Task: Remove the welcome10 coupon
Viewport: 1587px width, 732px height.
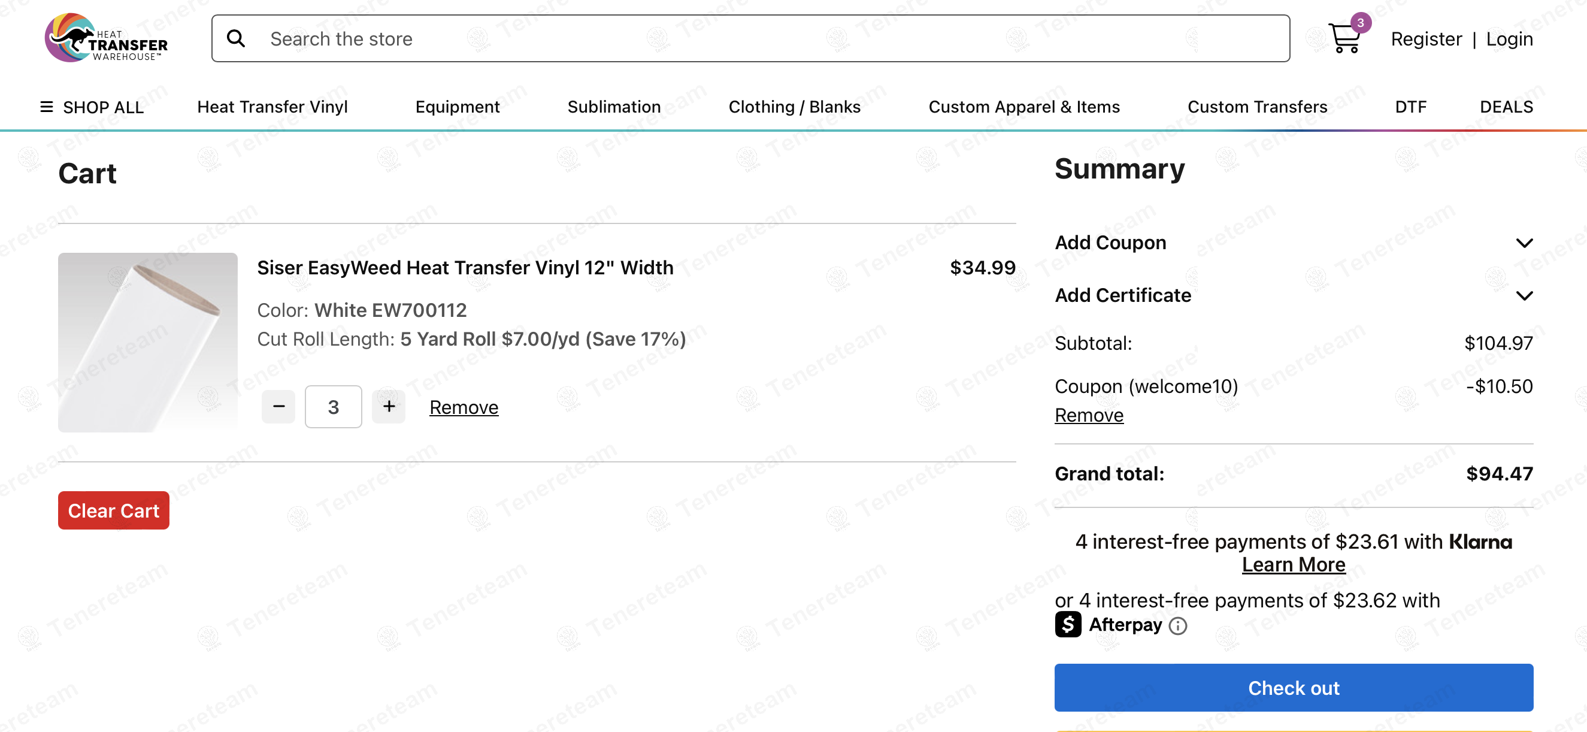Action: pyautogui.click(x=1089, y=415)
